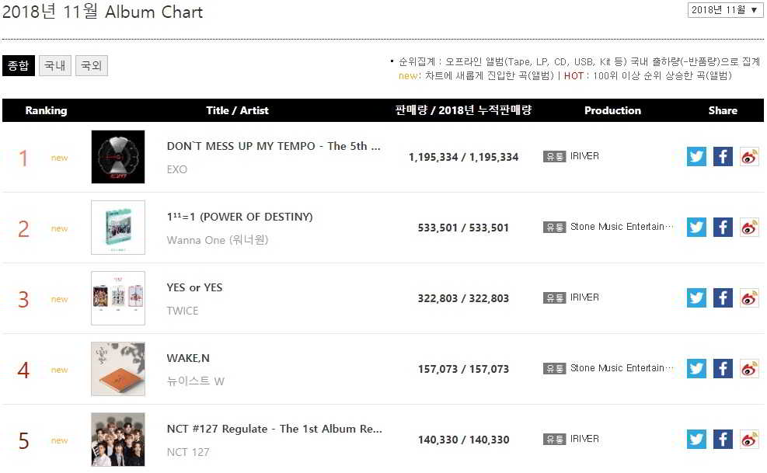
Task: Open WAKE,N album cover image
Action: 117,369
